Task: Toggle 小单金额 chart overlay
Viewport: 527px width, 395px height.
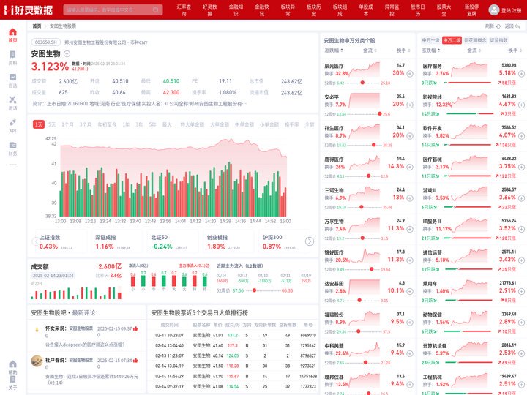Action: pyautogui.click(x=269, y=124)
